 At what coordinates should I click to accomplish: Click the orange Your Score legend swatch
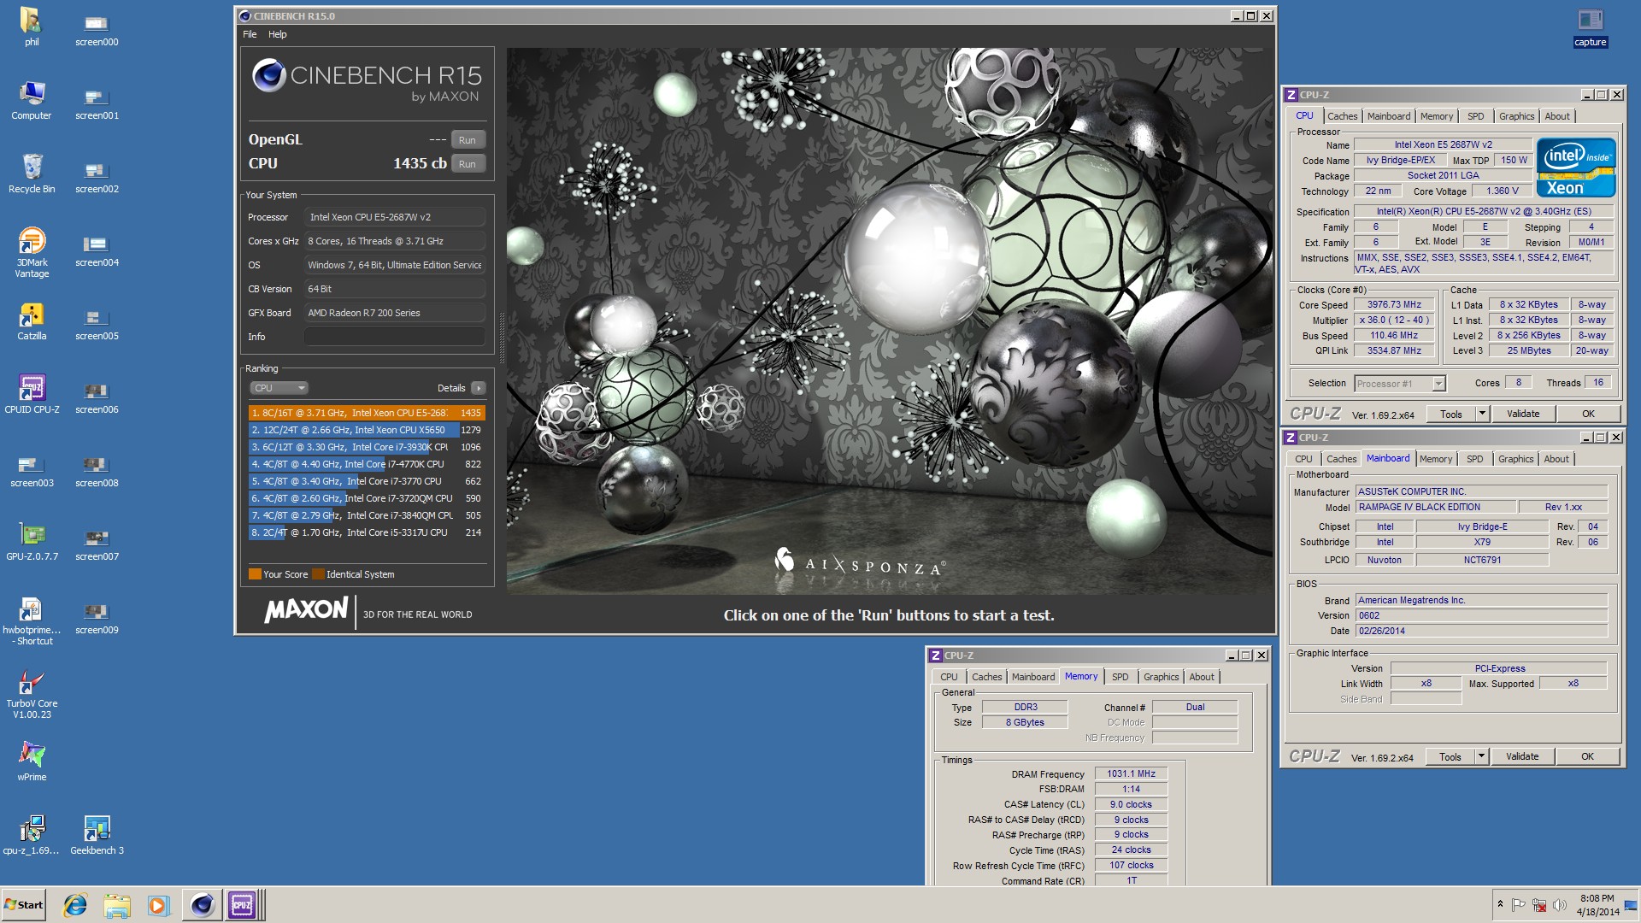(x=255, y=574)
